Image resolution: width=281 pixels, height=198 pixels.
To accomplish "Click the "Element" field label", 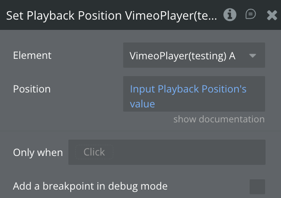I will click(32, 56).
